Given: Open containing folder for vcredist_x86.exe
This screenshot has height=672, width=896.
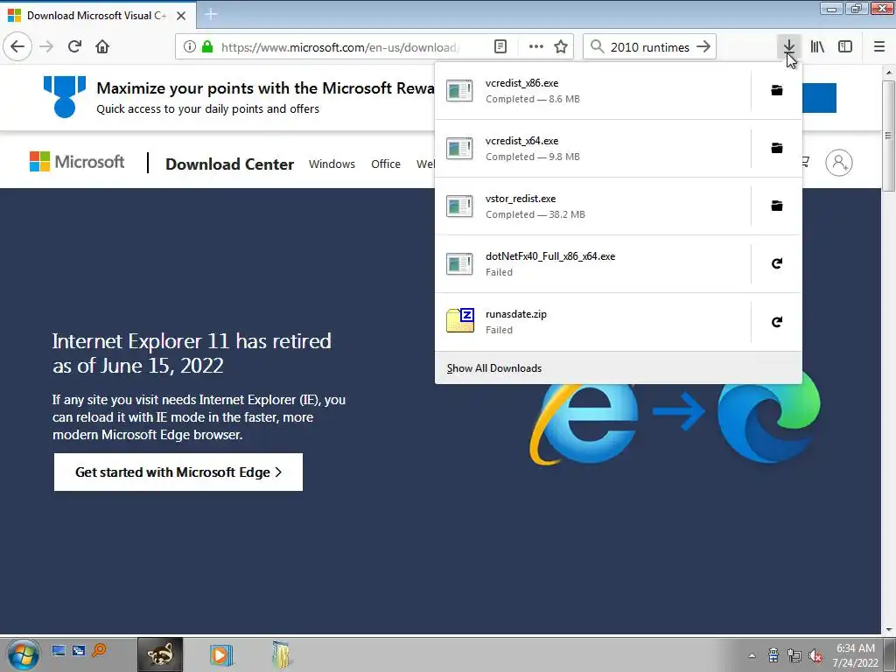Looking at the screenshot, I should click(x=777, y=90).
